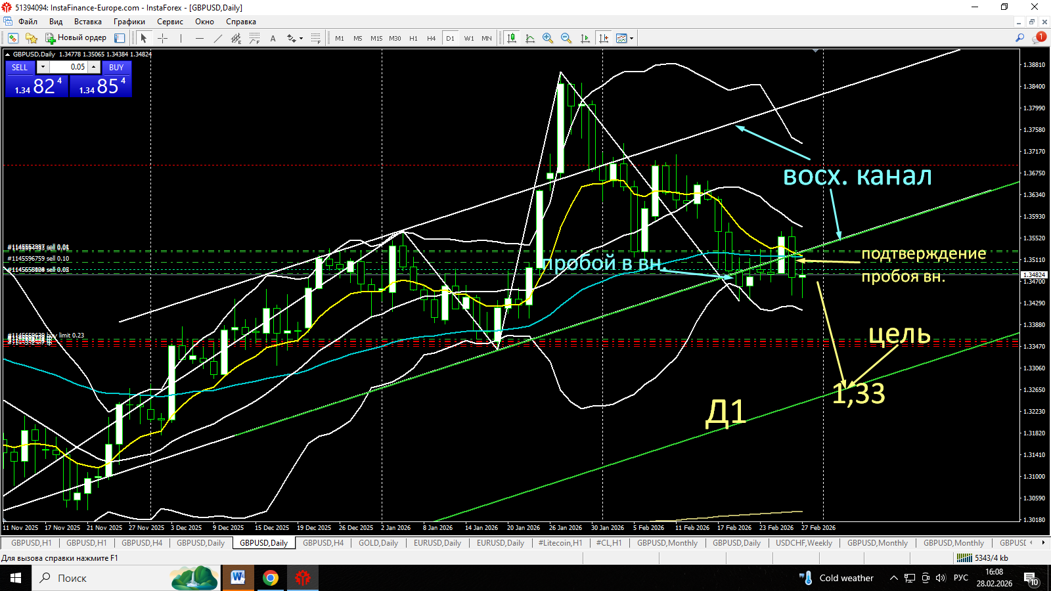
Task: Show the Market Watch panel icon
Action: point(120,38)
